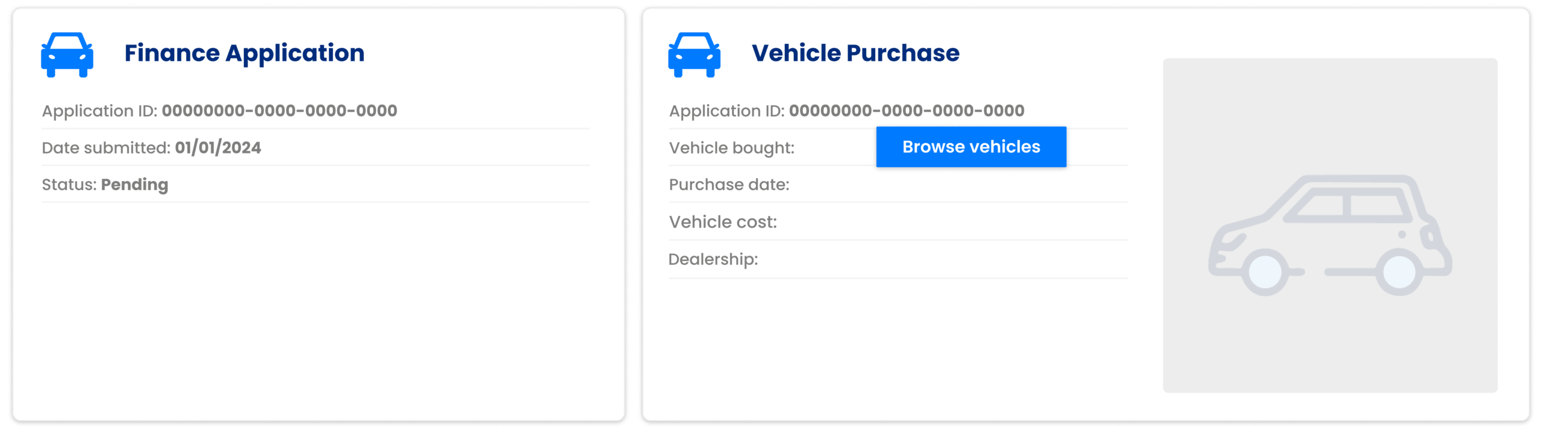Screen dimensions: 1542x429
Task: Select the date 01/01/2024 on Date submitted
Action: click(218, 147)
